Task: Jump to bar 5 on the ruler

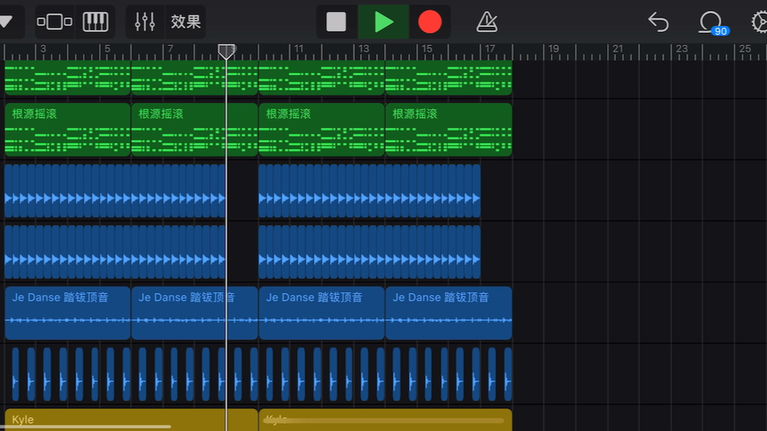Action: tap(107, 49)
